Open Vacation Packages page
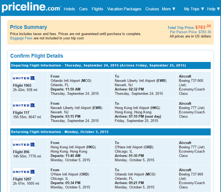This screenshot has width=221, height=192. pos(124,9)
